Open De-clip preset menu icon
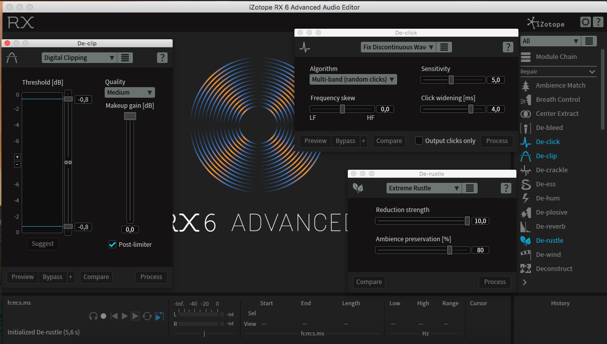This screenshot has width=607, height=344. tap(125, 57)
